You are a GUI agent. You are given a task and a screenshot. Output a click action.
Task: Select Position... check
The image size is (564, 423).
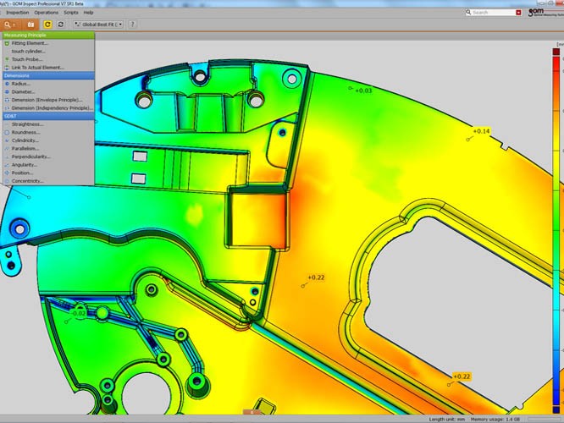48,173
